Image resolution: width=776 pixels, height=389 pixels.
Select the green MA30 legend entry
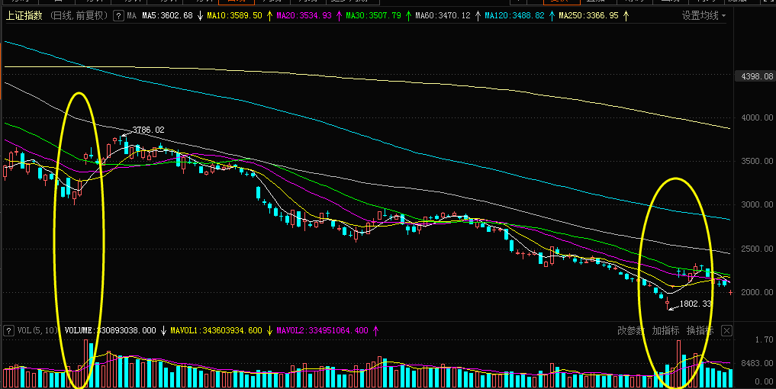pyautogui.click(x=373, y=16)
